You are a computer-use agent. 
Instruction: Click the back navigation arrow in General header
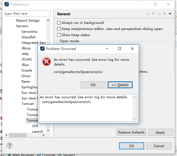pyautogui.click(x=148, y=14)
